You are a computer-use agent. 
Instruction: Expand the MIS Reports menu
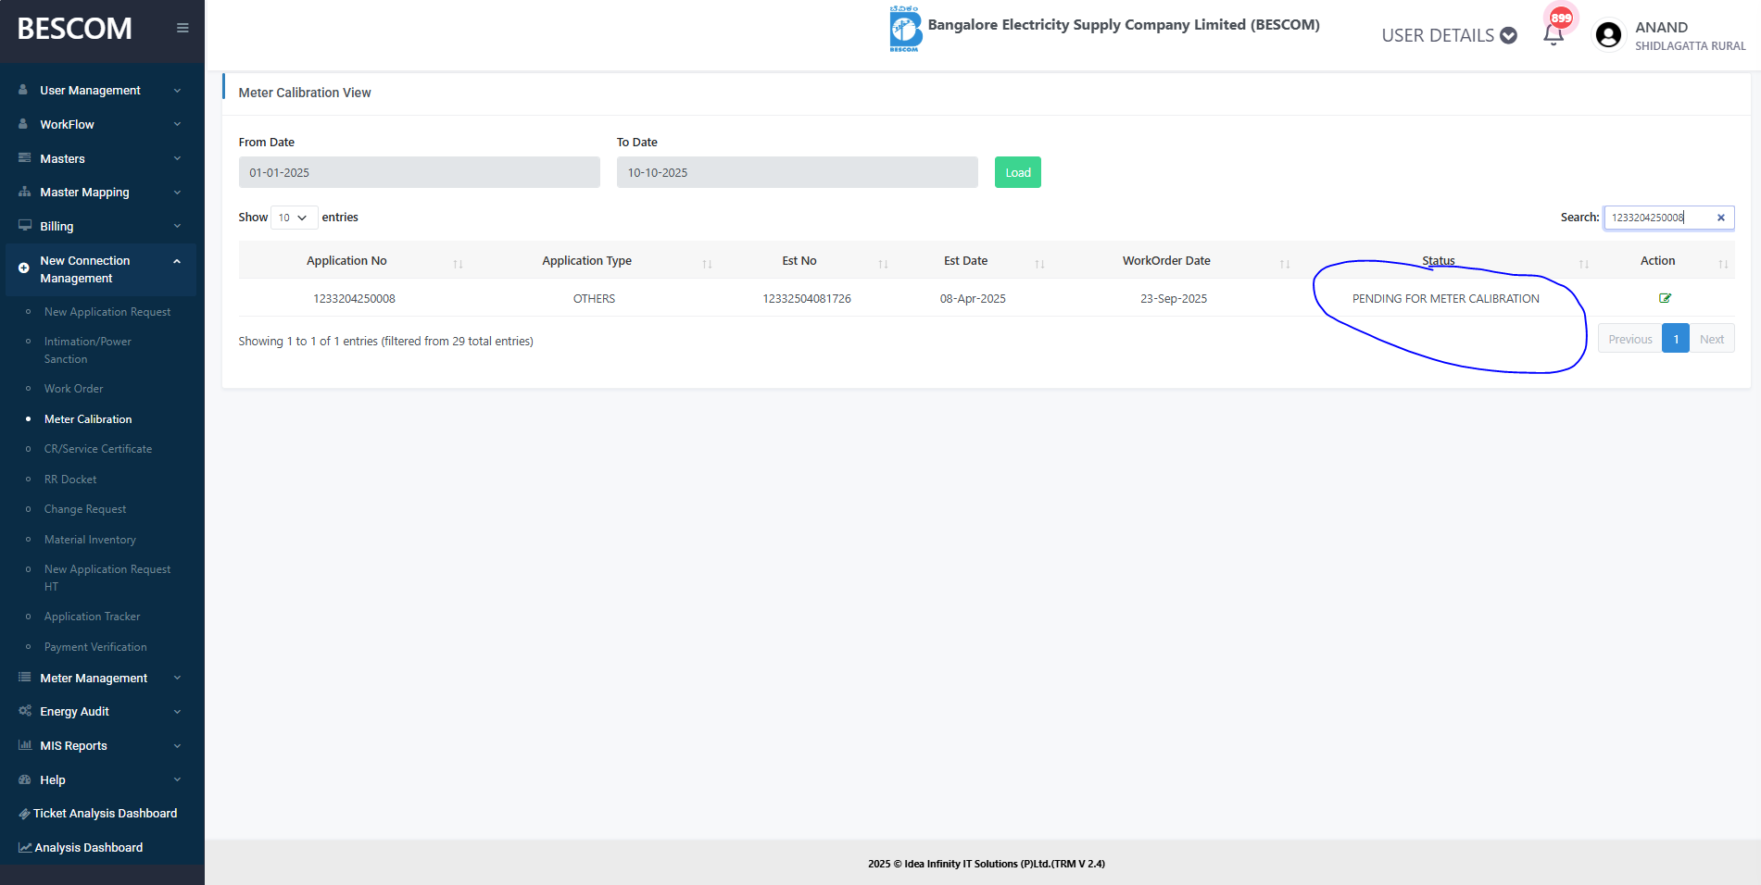click(101, 745)
